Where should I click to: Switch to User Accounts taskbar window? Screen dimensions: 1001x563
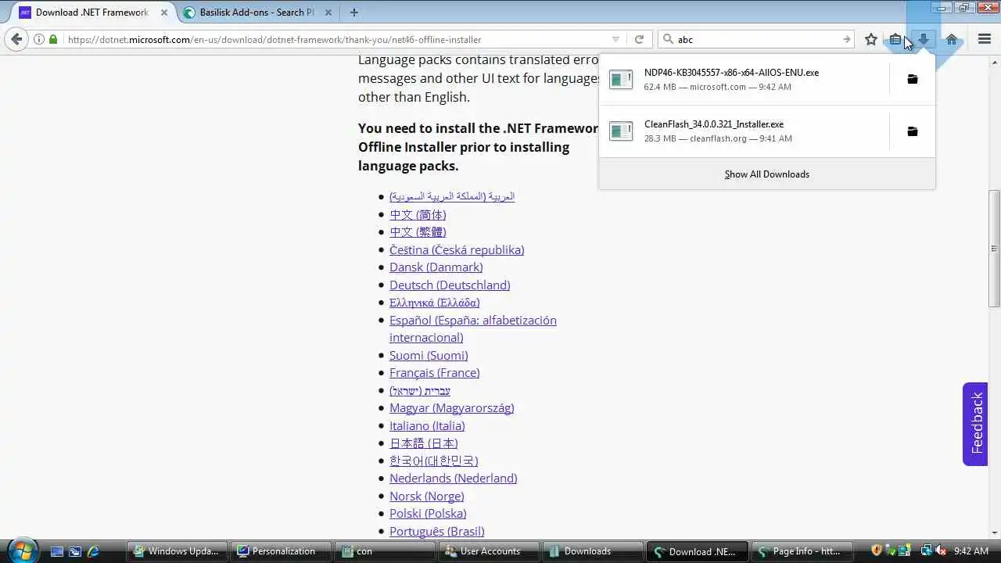pos(489,551)
